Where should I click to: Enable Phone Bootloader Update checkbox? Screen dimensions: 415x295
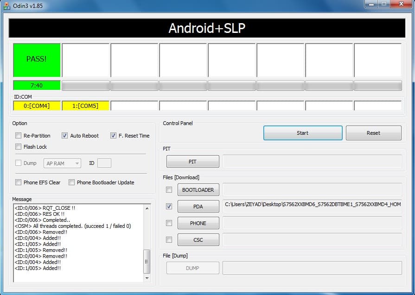pos(71,182)
